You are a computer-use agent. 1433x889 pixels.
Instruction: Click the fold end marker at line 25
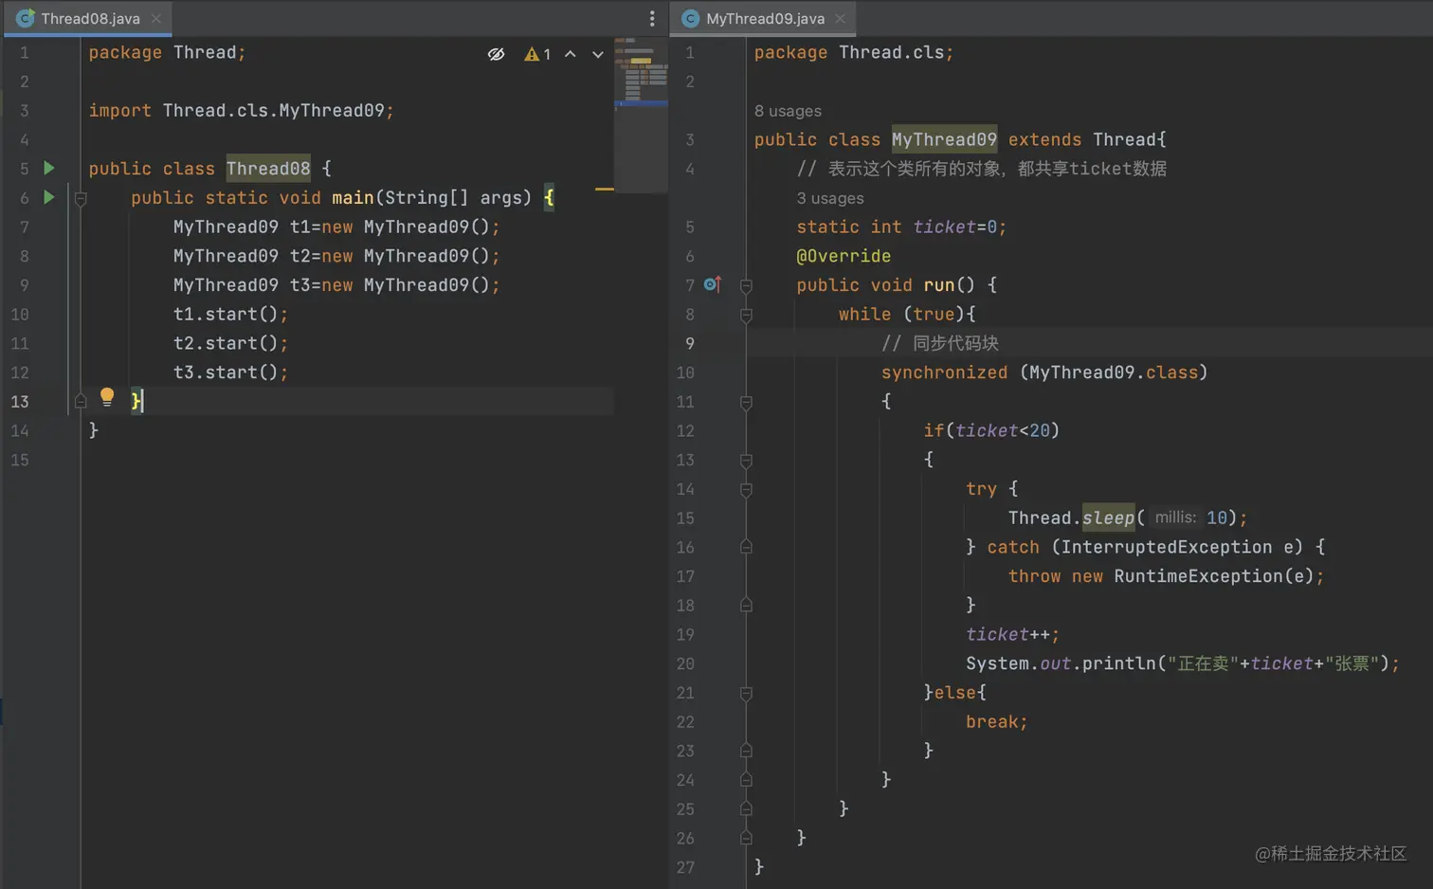(746, 808)
